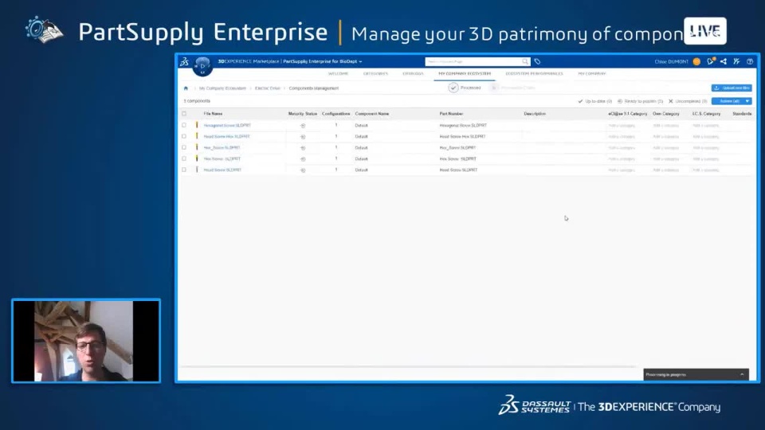Check the box for Hex Screw .SLDPRT
Image resolution: width=765 pixels, height=430 pixels.
(x=184, y=159)
